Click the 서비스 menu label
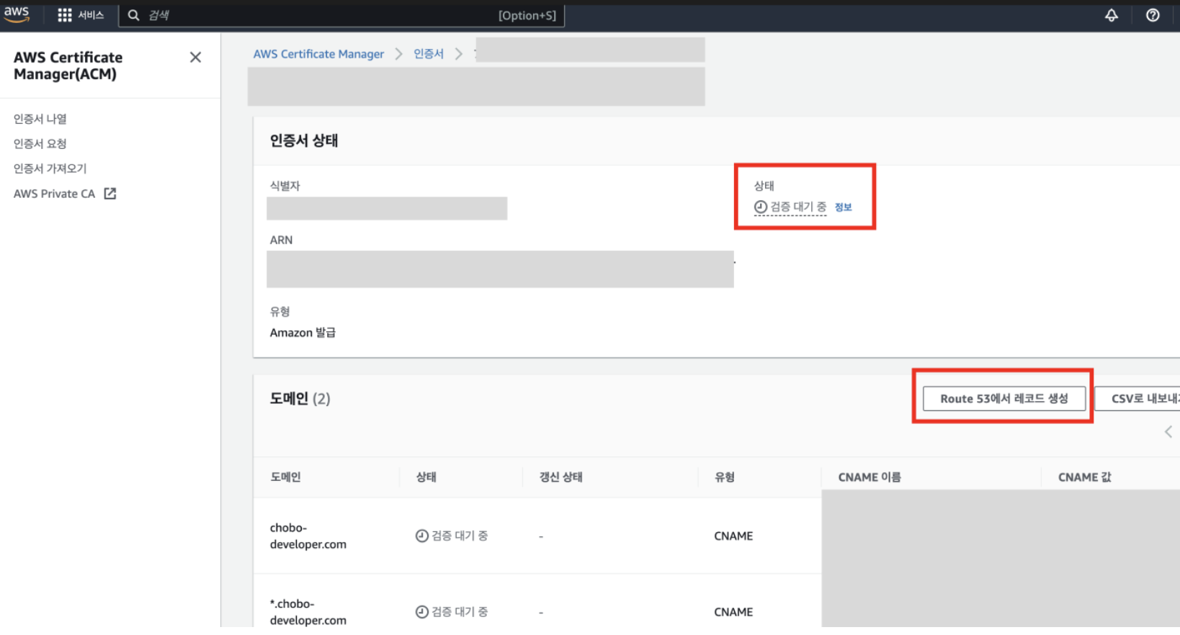The height and width of the screenshot is (635, 1180). [91, 15]
